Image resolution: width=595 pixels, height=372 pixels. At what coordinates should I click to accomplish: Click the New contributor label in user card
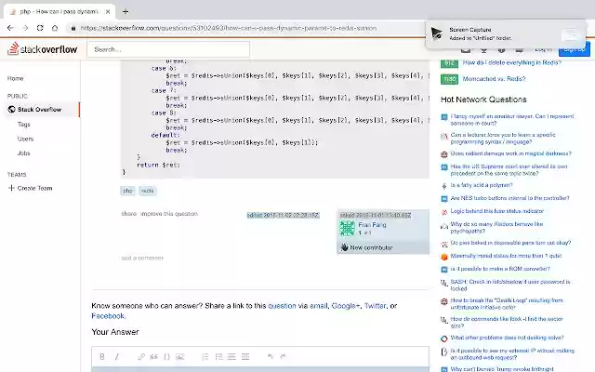371,247
